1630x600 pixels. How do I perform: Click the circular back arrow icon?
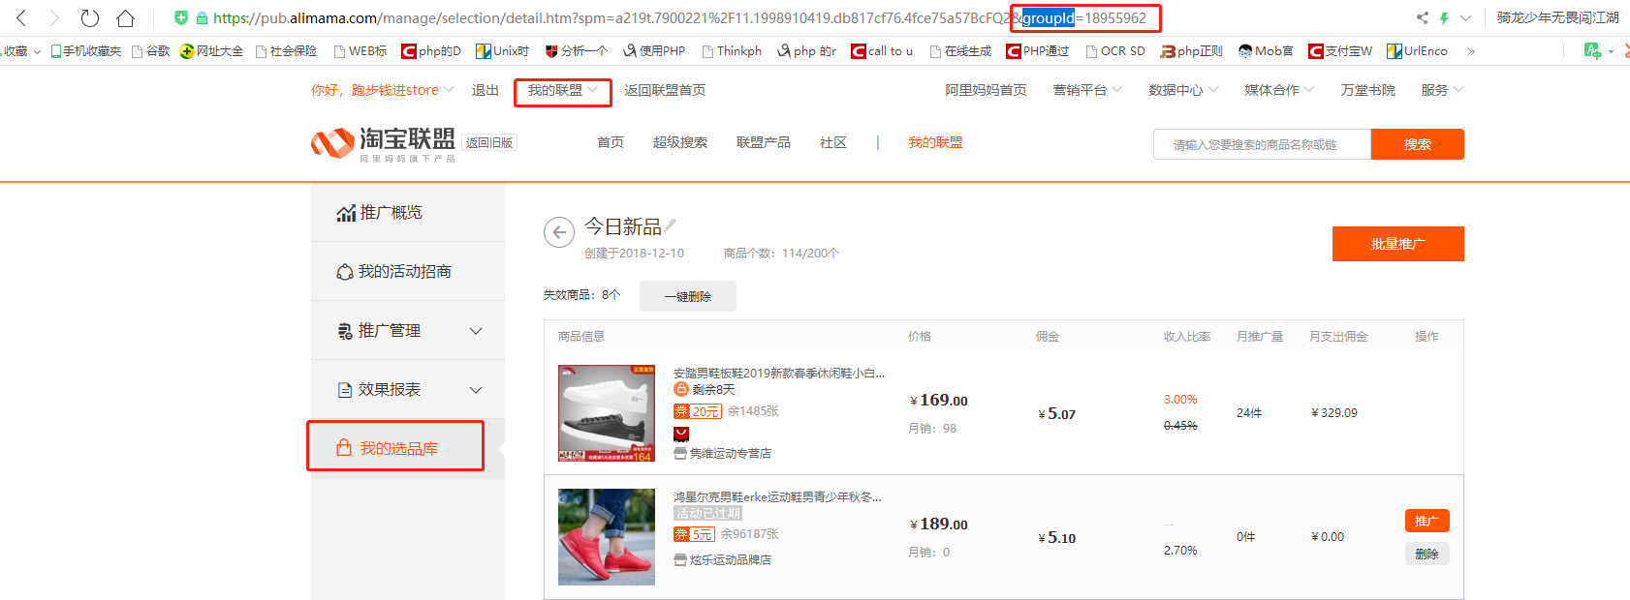tap(559, 232)
